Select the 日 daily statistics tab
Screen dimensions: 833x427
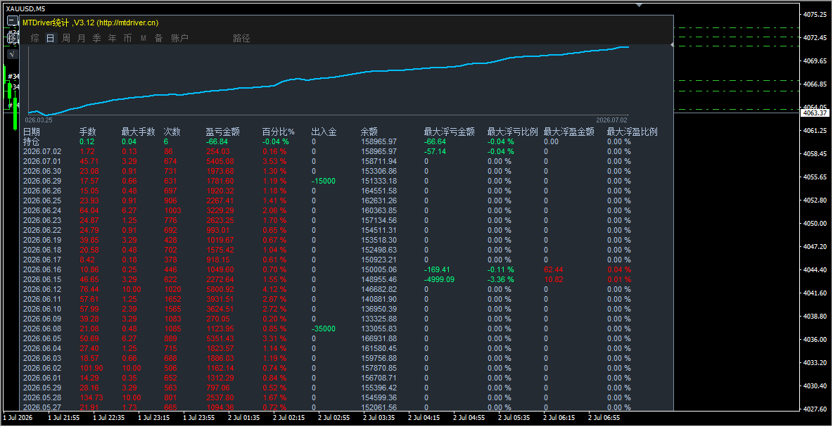51,38
